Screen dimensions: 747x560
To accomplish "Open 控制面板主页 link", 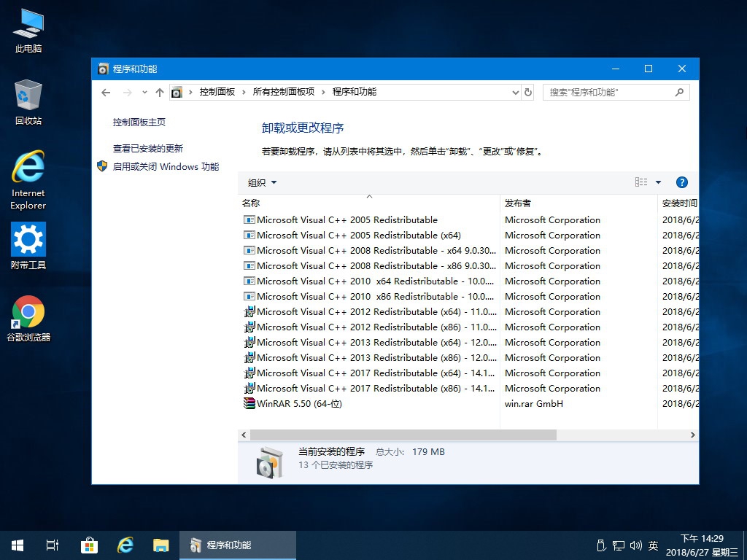I will (x=139, y=122).
